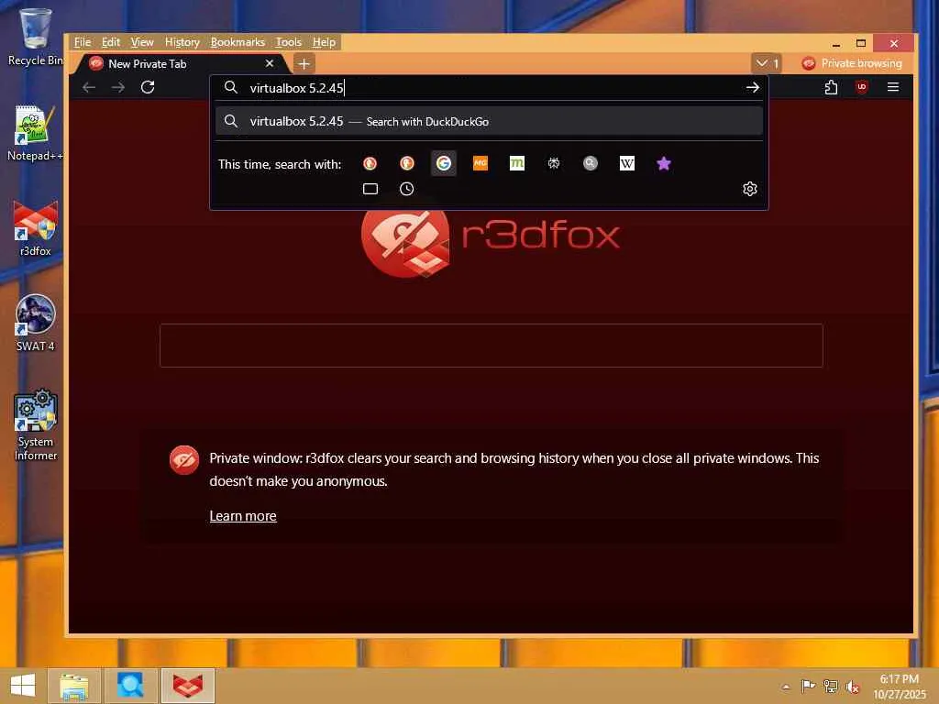Open a new tab with plus button
Image resolution: width=939 pixels, height=704 pixels.
(x=304, y=63)
